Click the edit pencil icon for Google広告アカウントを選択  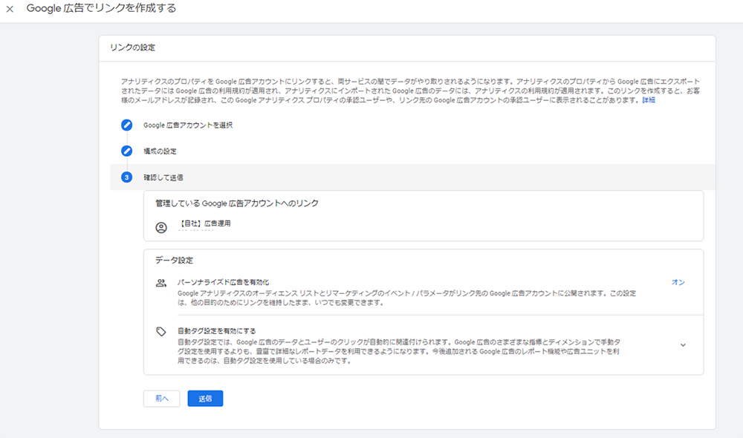point(126,125)
